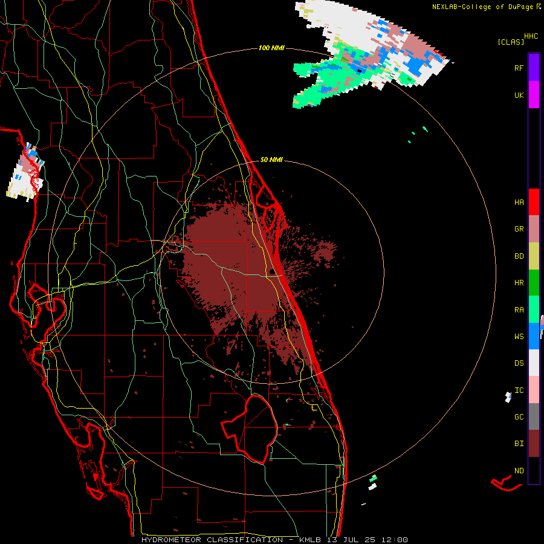544x544 pixels.
Task: Click the 'NEXLAB-College of DuPage' header text
Action: point(483,7)
